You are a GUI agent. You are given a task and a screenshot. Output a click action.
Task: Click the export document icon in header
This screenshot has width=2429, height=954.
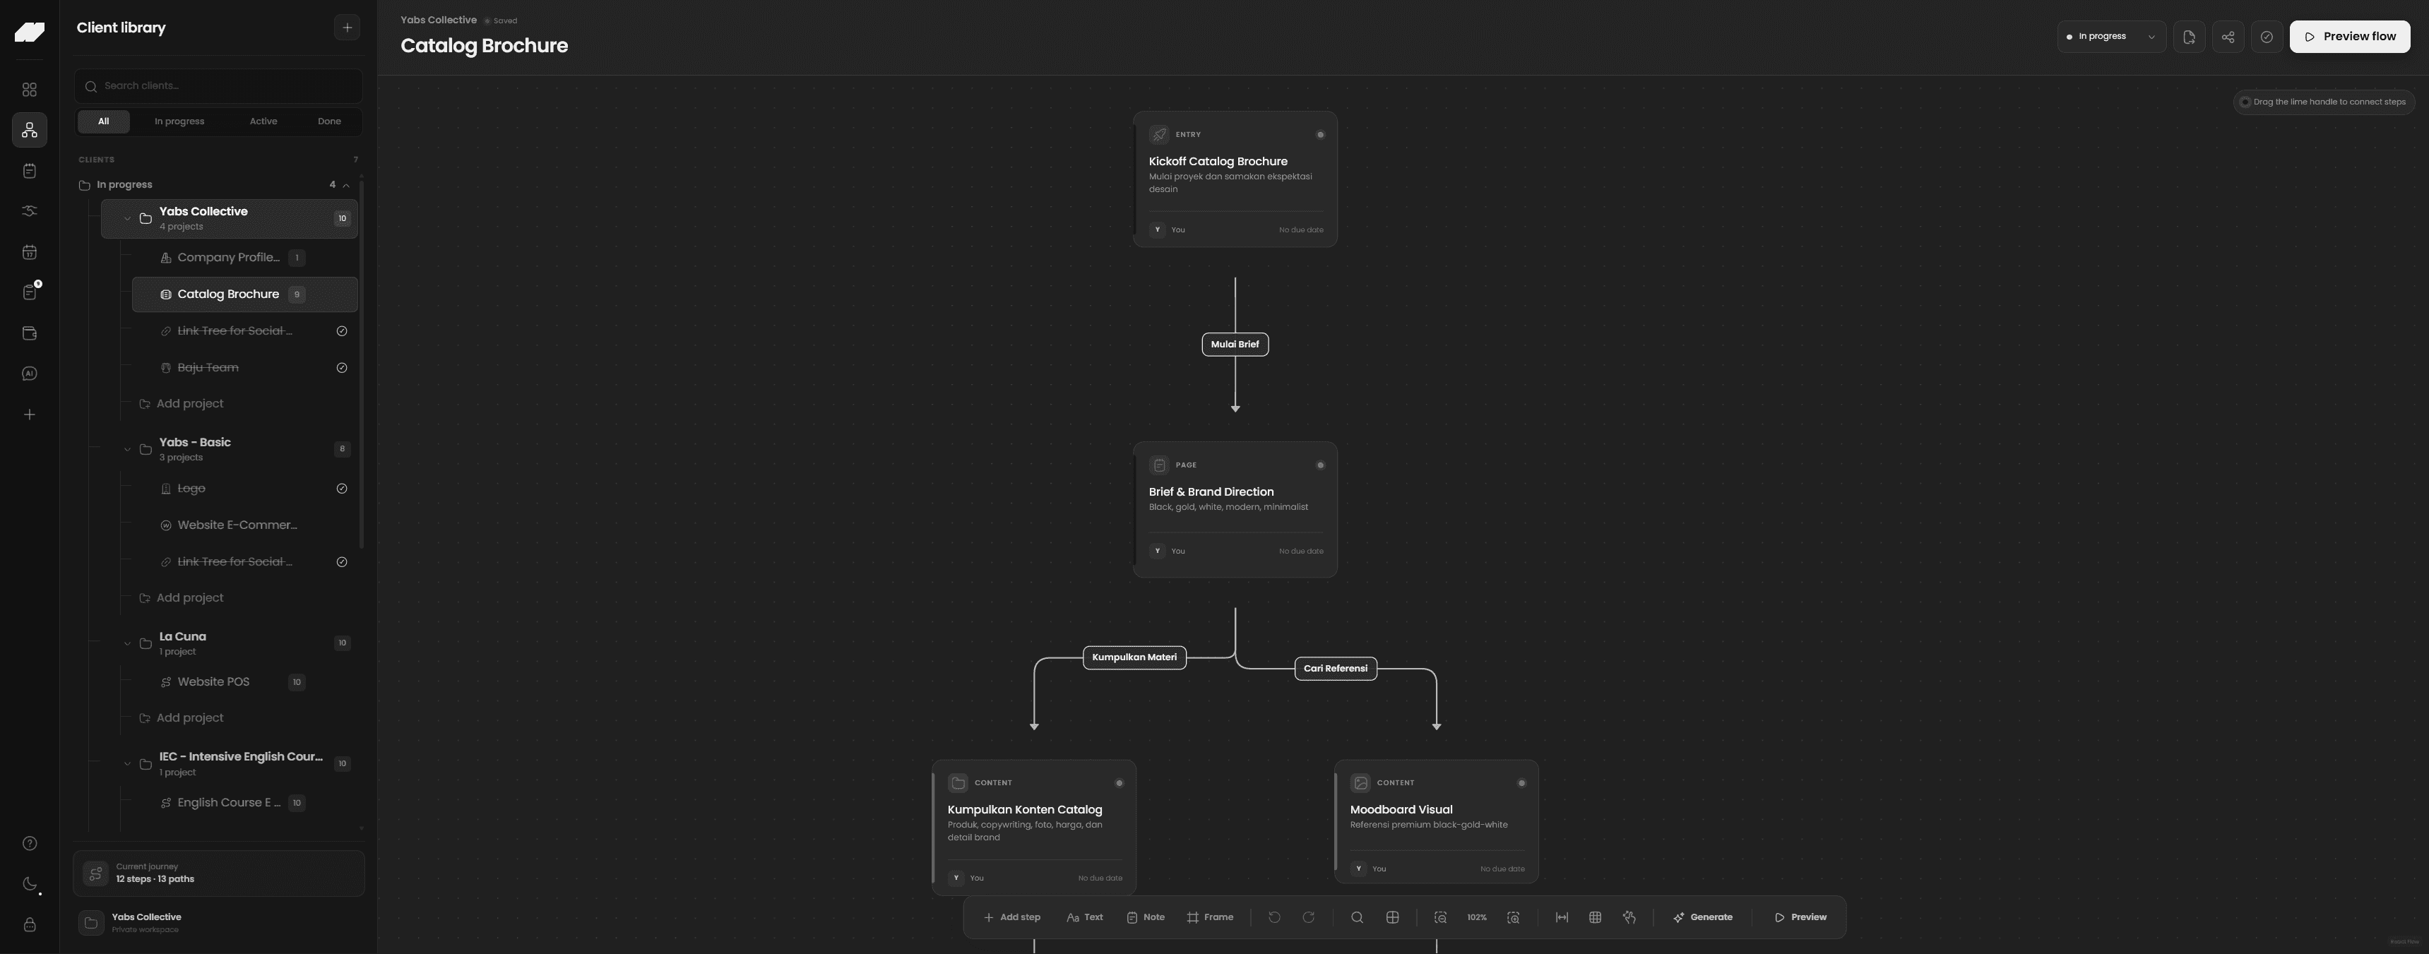coord(2189,37)
